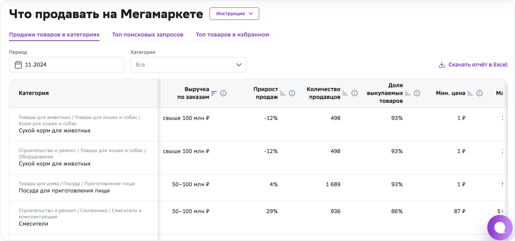Open the Категория dropdown showing Все

point(188,64)
